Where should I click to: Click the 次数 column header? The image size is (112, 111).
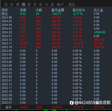point(39,10)
